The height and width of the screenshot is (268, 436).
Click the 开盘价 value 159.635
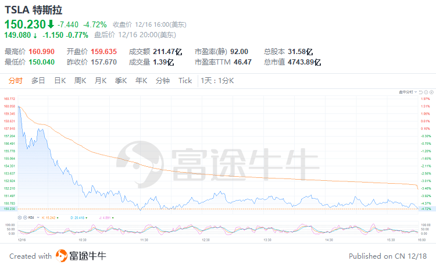click(103, 52)
